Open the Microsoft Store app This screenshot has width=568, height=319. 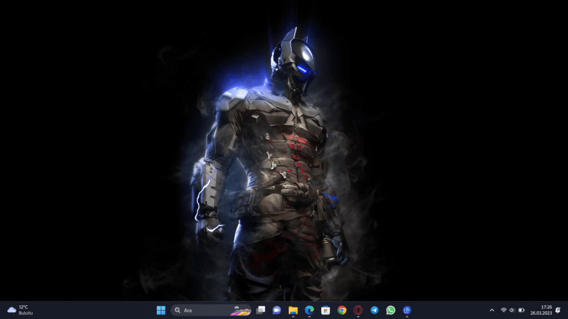[326, 310]
